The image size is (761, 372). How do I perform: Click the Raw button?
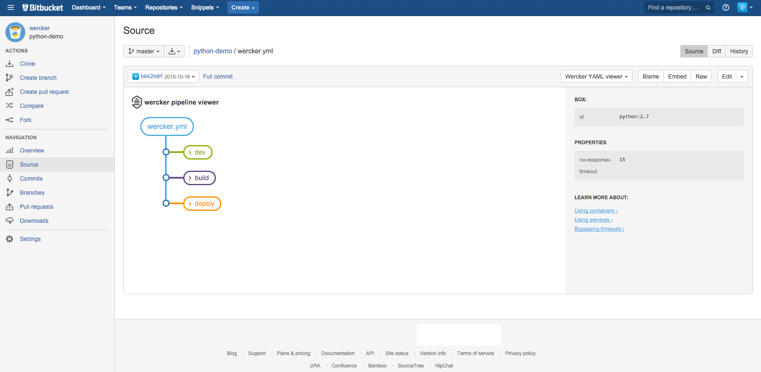pos(701,76)
